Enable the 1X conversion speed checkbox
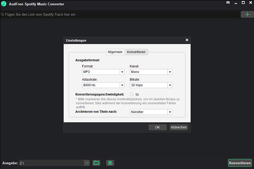 coord(132,94)
